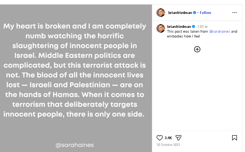Click @sarahaines watermark on the image

(75, 145)
